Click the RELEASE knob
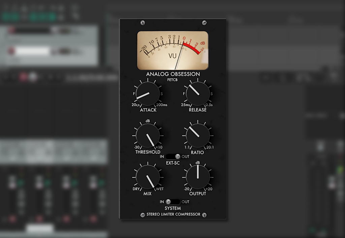 click(197, 94)
